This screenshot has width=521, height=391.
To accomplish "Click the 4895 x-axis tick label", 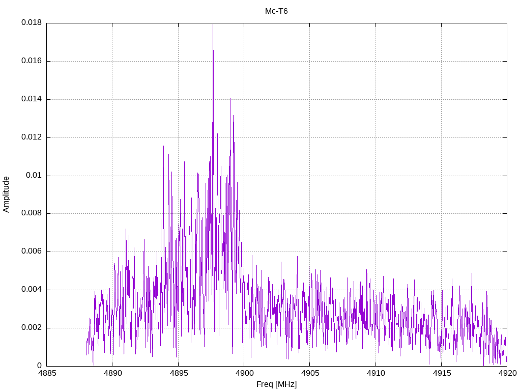I will 179,373.
